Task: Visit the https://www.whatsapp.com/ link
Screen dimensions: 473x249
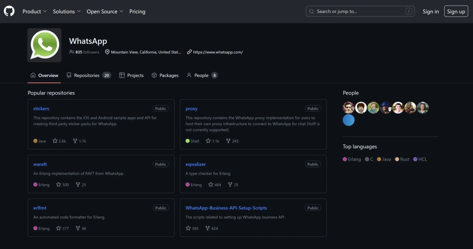Action: pyautogui.click(x=218, y=52)
